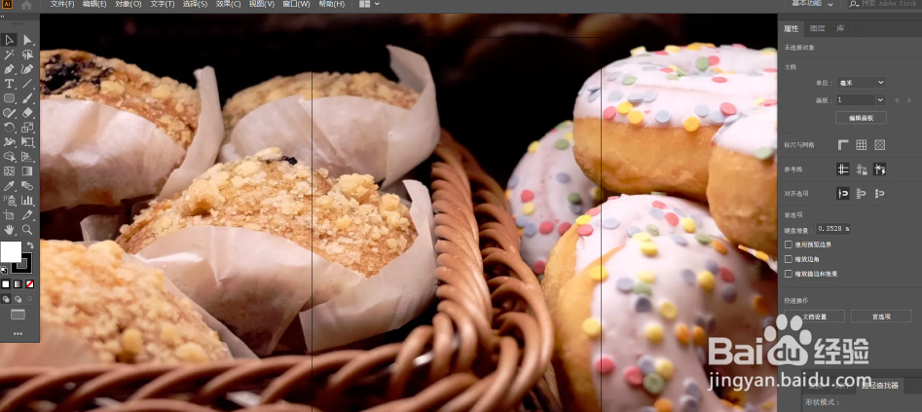
Task: Set paint mode to None
Action: tap(29, 284)
